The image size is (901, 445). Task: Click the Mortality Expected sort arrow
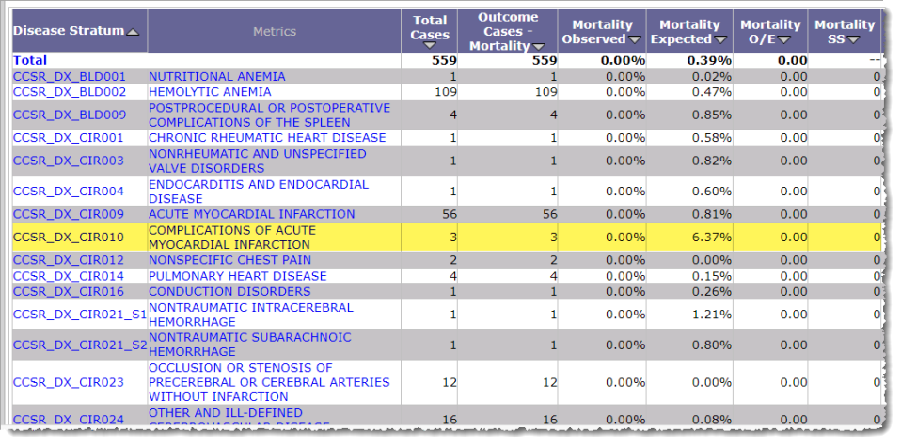tap(720, 39)
